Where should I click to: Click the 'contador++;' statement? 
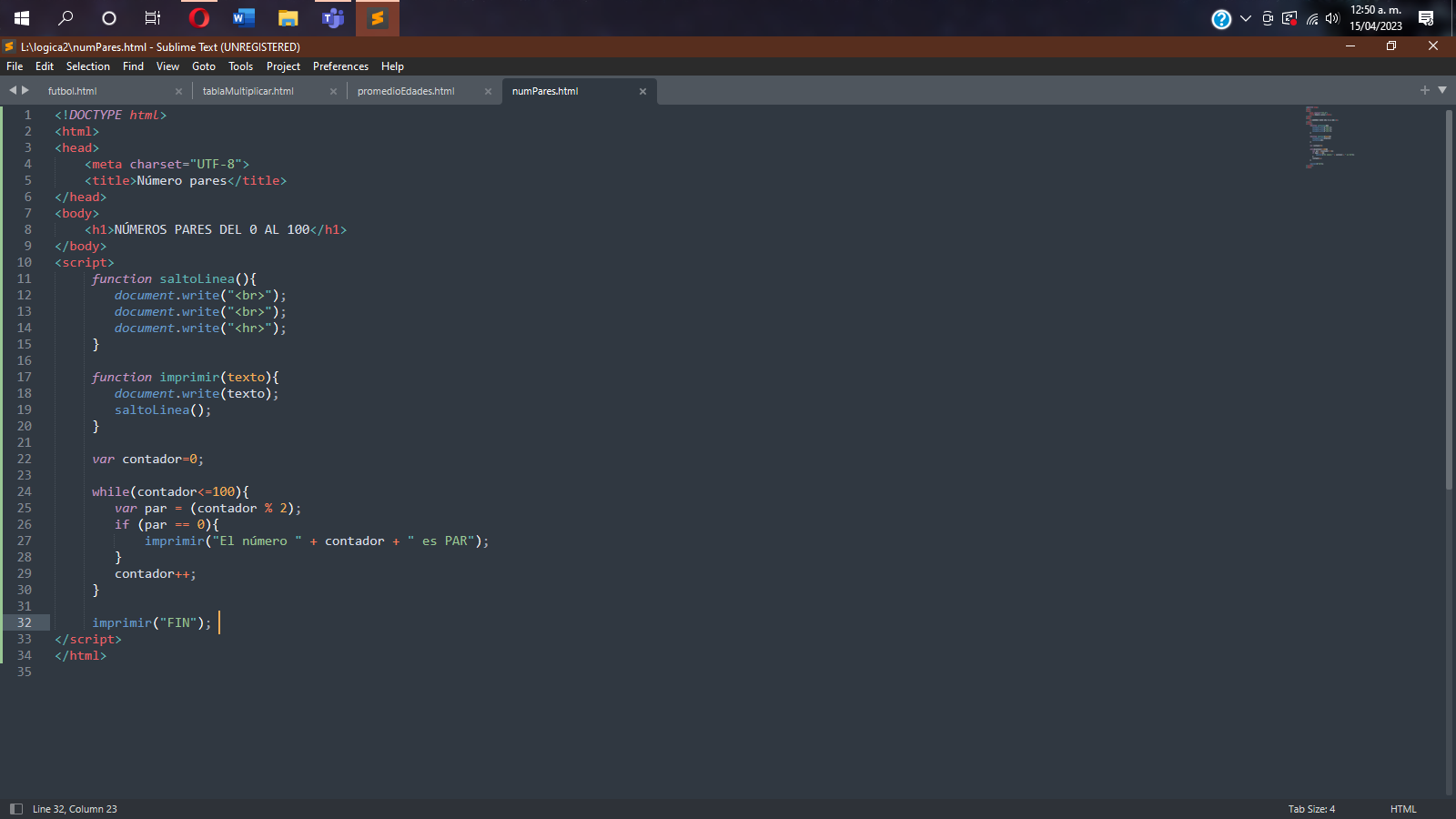tap(155, 573)
